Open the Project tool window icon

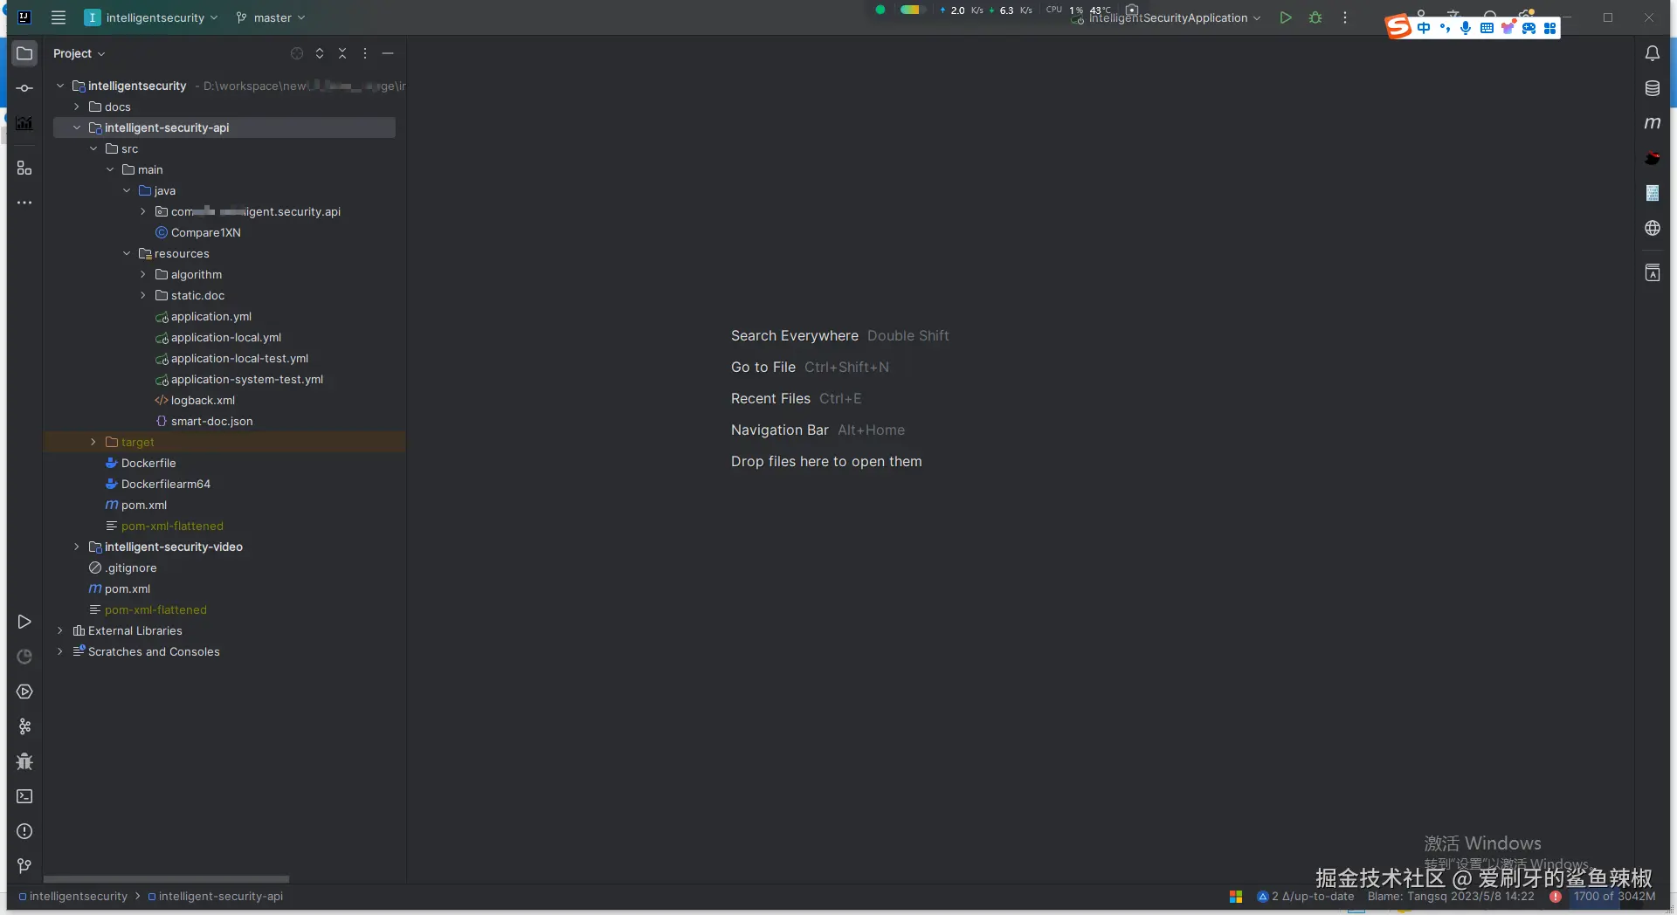pos(24,53)
